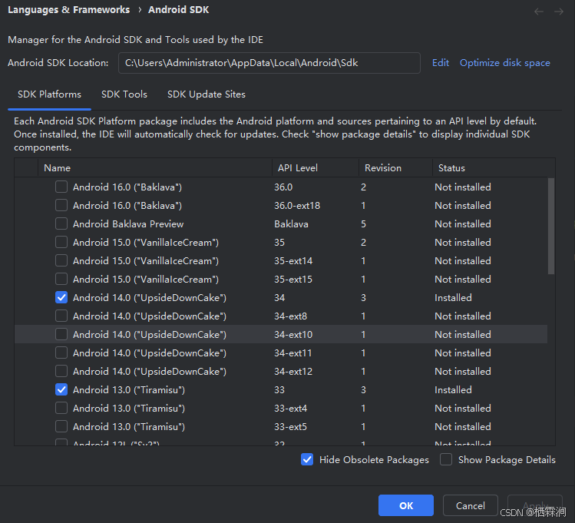The width and height of the screenshot is (575, 523).
Task: Check Android 14.0 34-ext11 checkbox
Action: point(61,353)
